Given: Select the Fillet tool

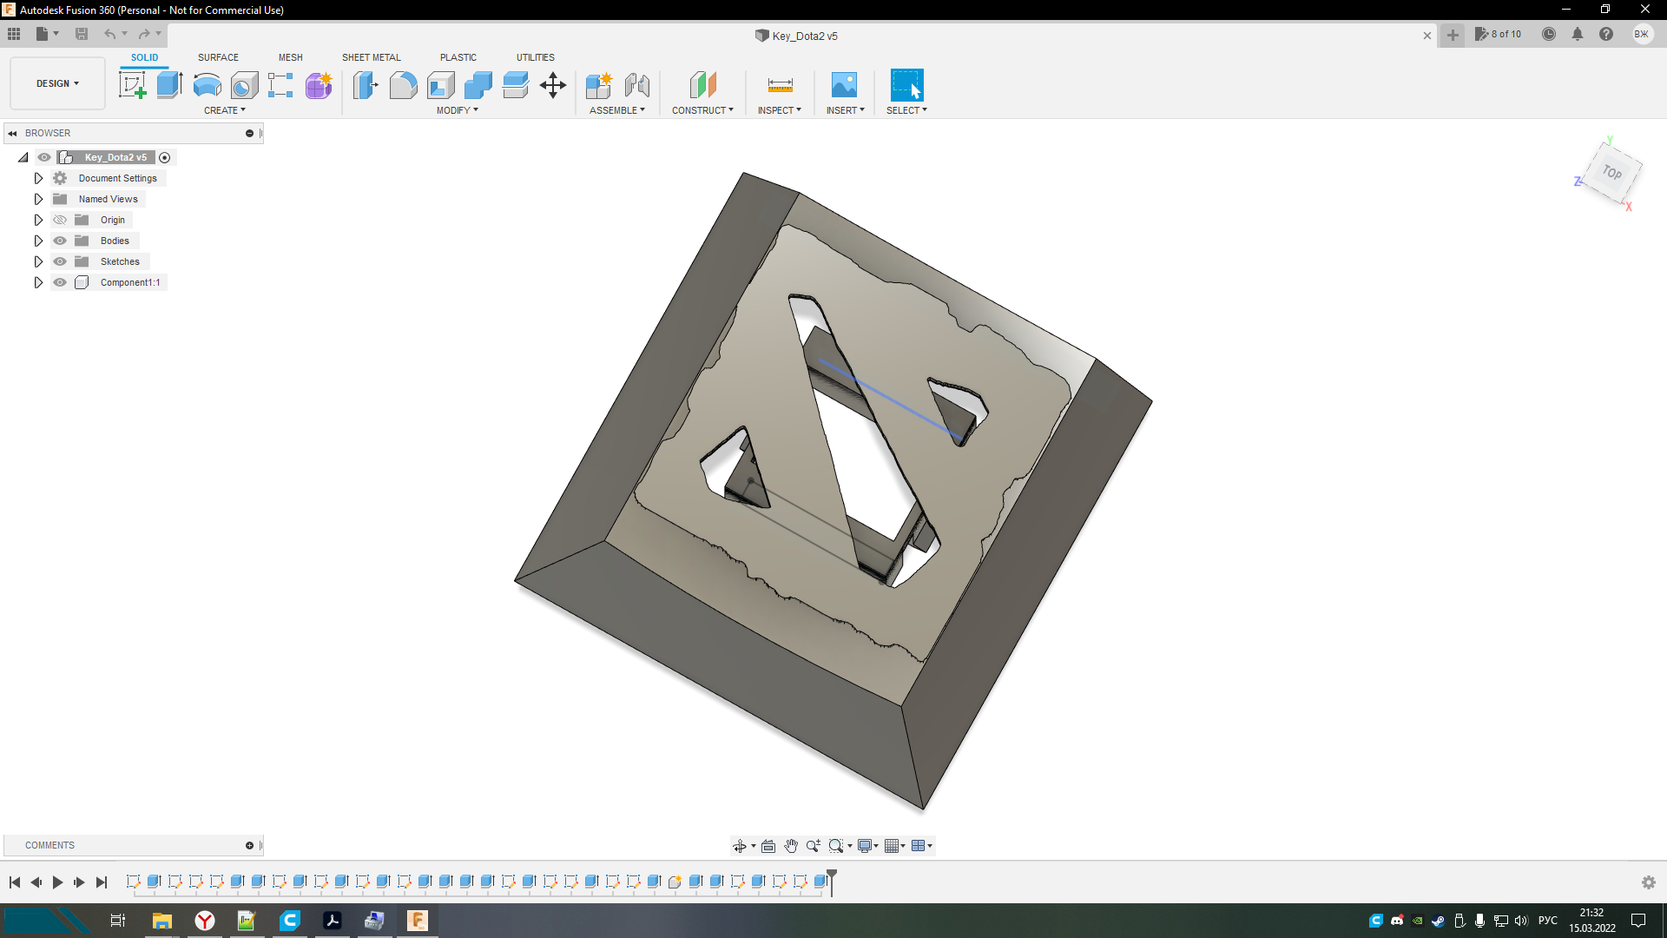Looking at the screenshot, I should click(x=403, y=85).
